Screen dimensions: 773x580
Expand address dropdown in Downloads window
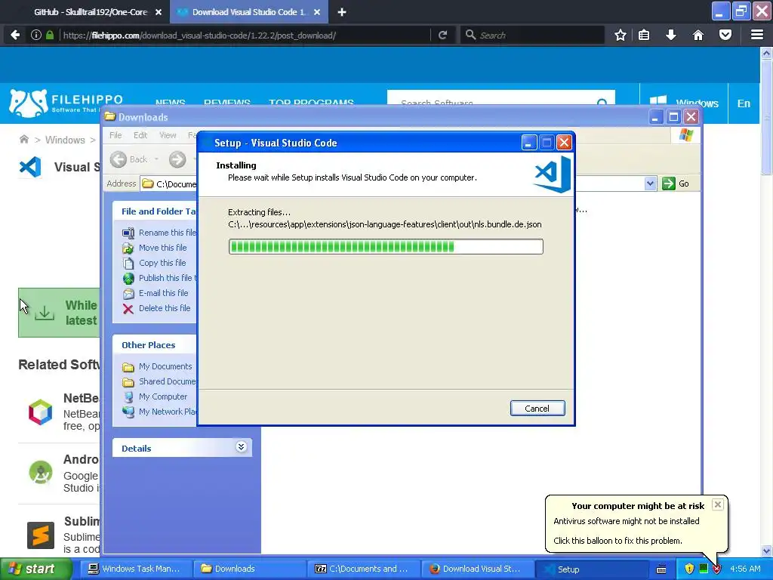[x=650, y=184]
